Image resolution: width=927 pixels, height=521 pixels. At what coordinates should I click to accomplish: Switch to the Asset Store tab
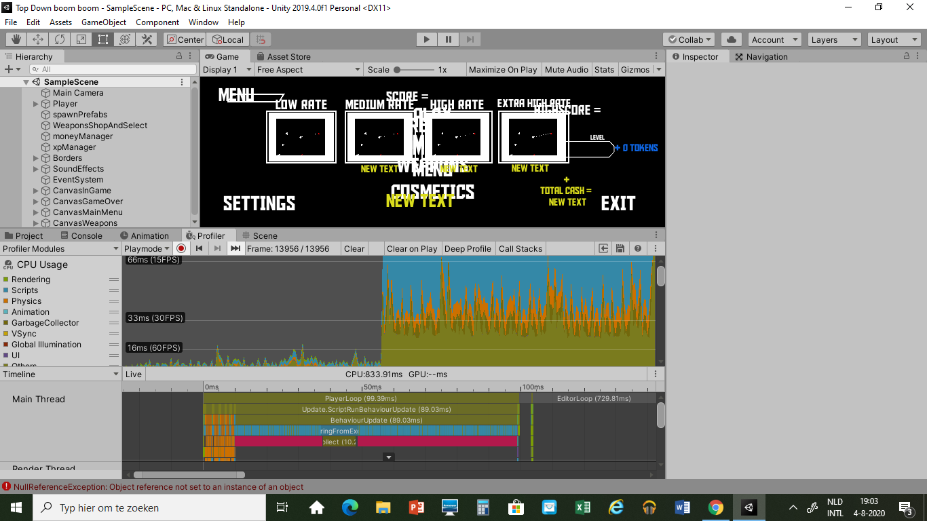click(x=282, y=56)
